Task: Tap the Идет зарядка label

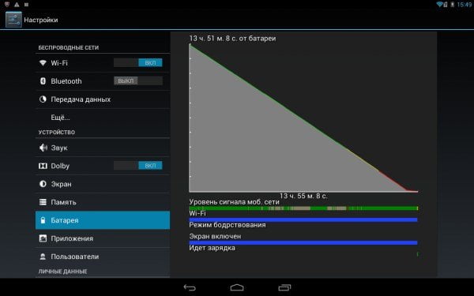Action: point(213,248)
